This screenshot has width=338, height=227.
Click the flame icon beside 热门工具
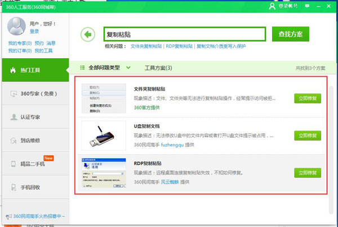(13, 70)
